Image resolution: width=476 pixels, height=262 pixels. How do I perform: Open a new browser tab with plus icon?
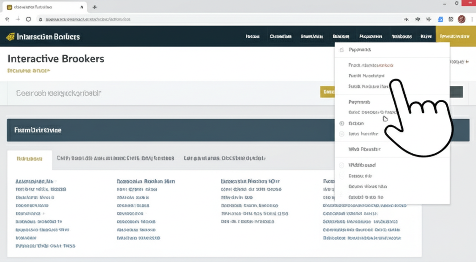[95, 7]
